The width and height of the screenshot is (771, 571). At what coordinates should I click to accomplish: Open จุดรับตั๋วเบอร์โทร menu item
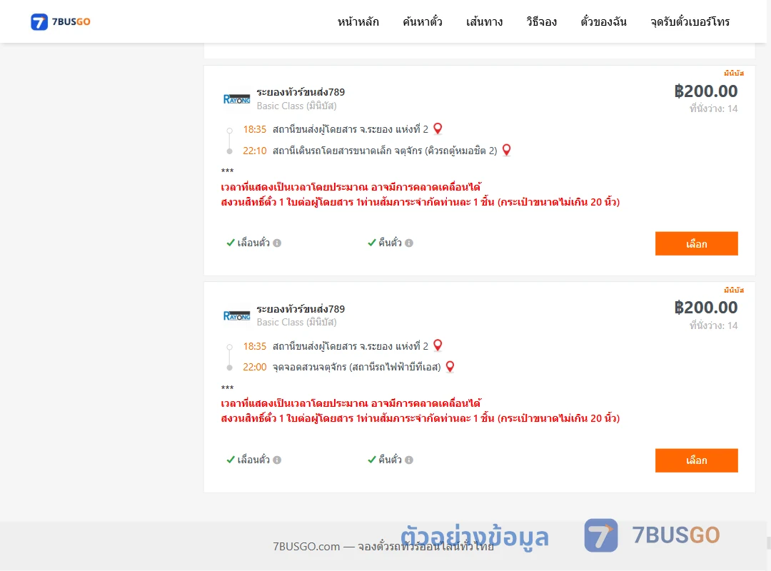coord(690,21)
